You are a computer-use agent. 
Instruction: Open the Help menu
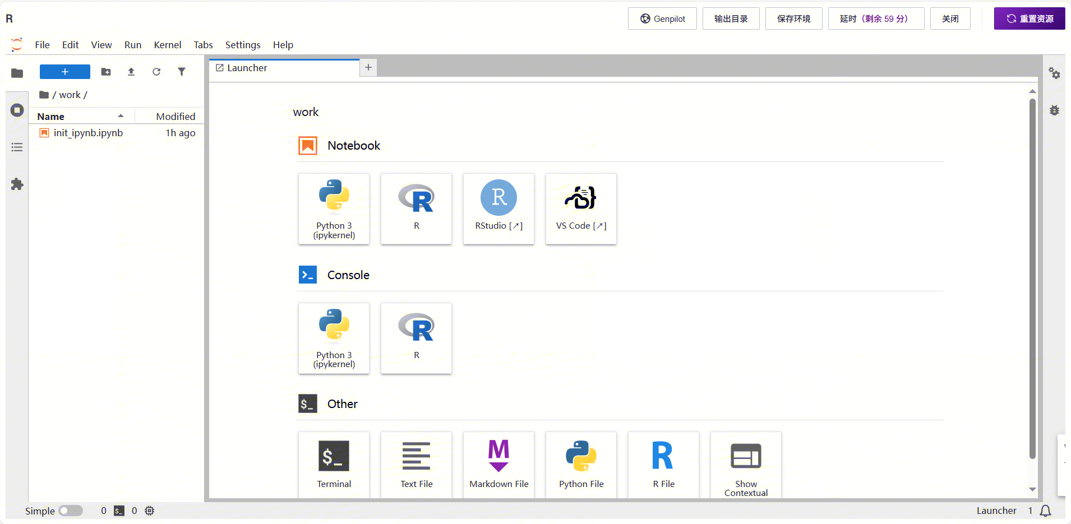tap(283, 45)
